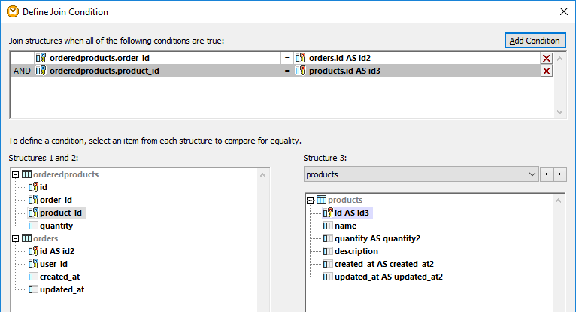Delete the orderedproducts.order_id condition with red X
Viewport: 576px width, 312px height.
click(547, 58)
